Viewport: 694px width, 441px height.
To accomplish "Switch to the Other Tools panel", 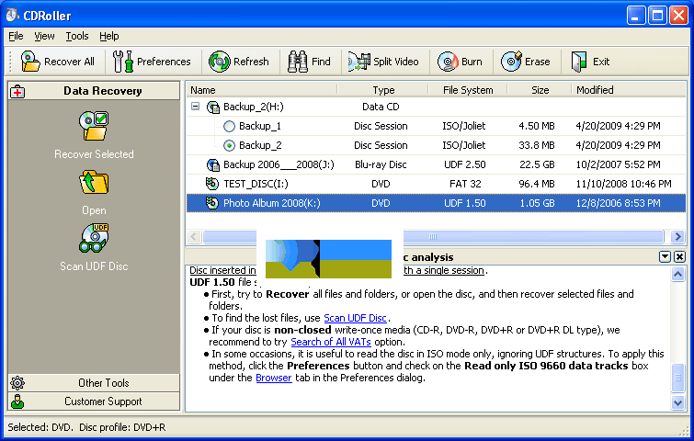I will coord(94,383).
